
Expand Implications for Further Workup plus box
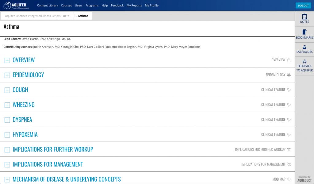(x=7, y=150)
